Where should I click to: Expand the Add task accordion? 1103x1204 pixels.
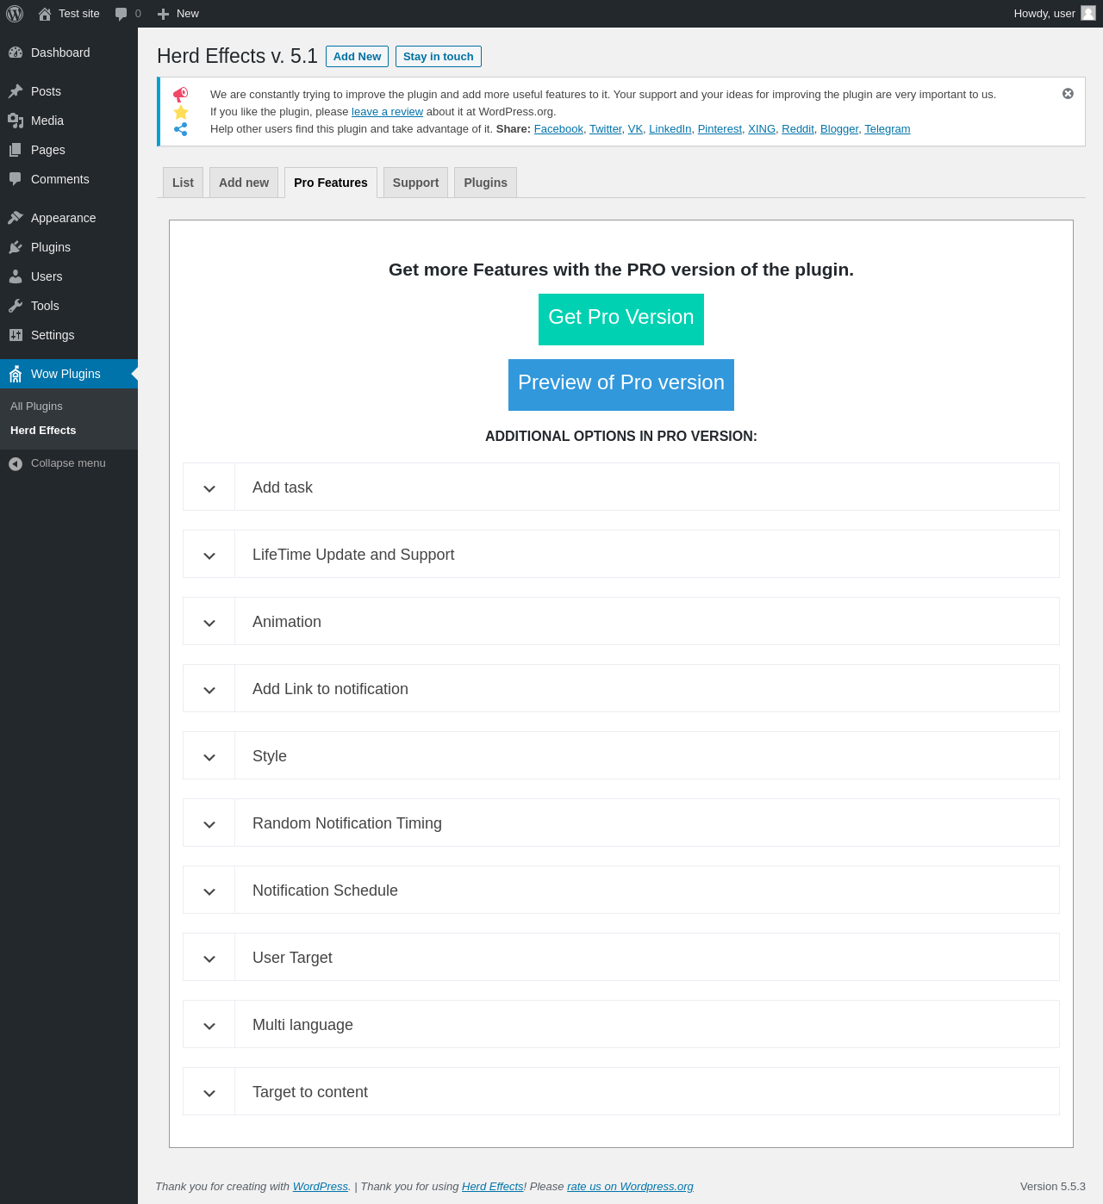tap(621, 487)
